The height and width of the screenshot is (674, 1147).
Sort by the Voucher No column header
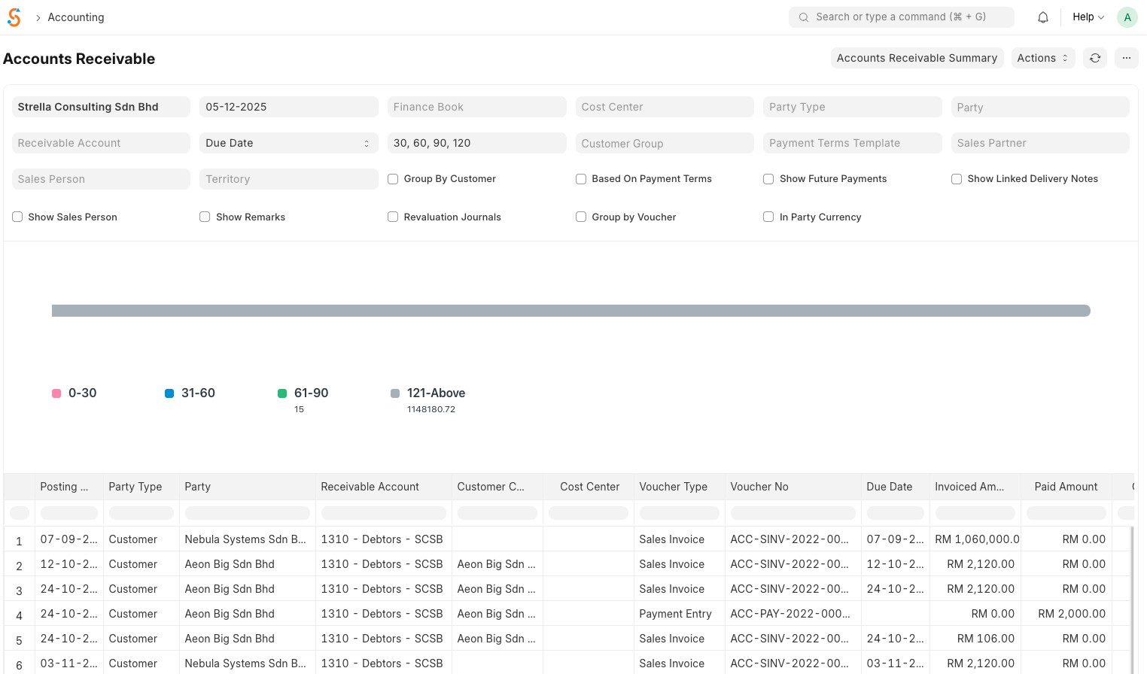[x=759, y=487]
